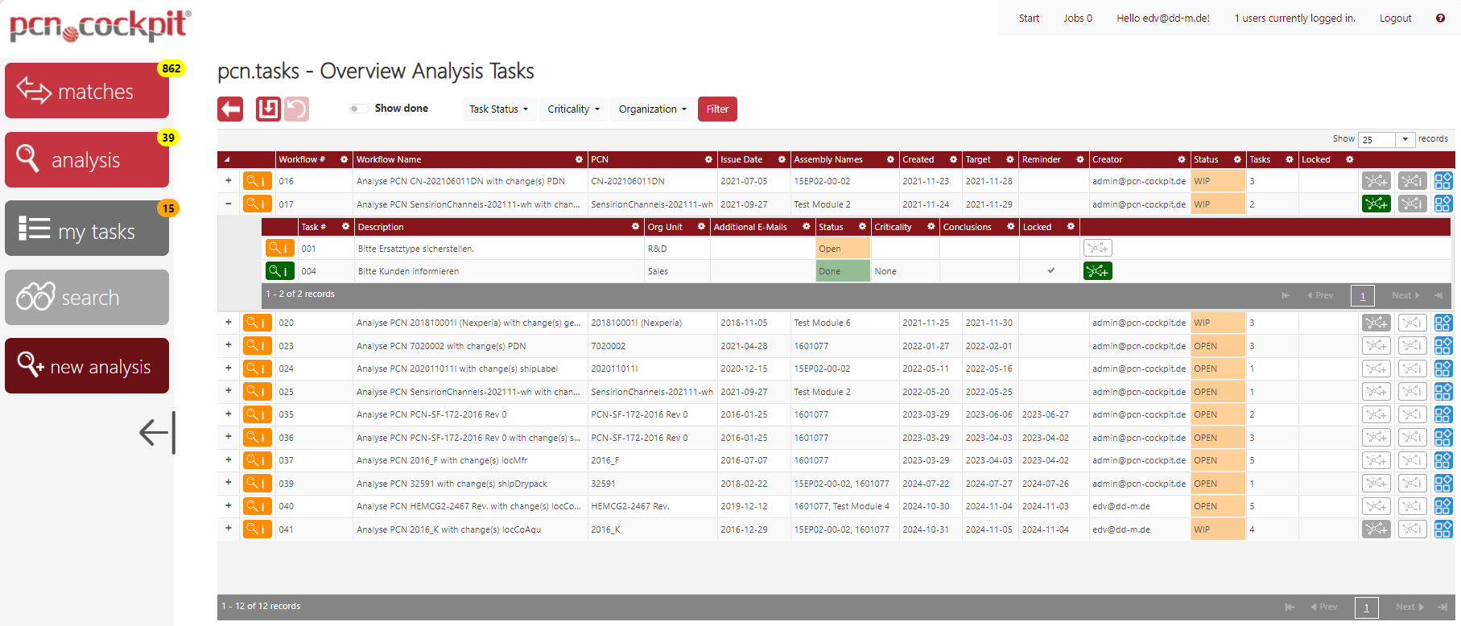This screenshot has height=626, width=1461.
Task: Open column settings gear for Workflow Name
Action: (x=579, y=159)
